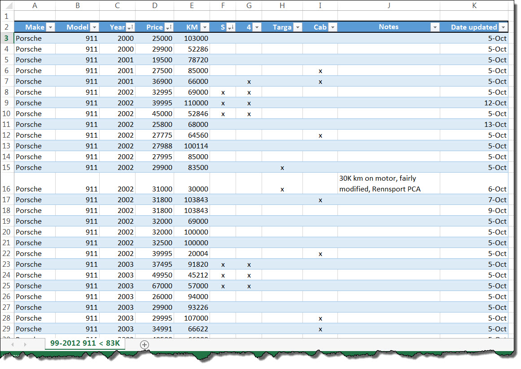
Task: Select KM cell 110000
Action: [192, 103]
